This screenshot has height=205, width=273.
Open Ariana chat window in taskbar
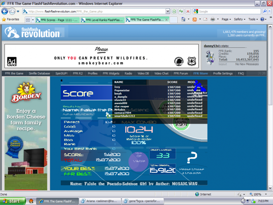[100, 201]
